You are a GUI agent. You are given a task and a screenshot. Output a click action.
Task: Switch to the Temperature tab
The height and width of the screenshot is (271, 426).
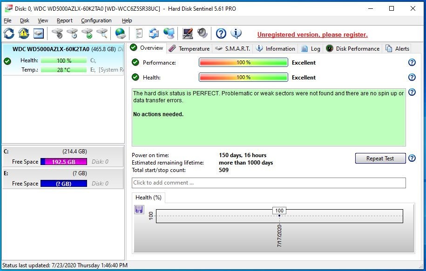[189, 48]
